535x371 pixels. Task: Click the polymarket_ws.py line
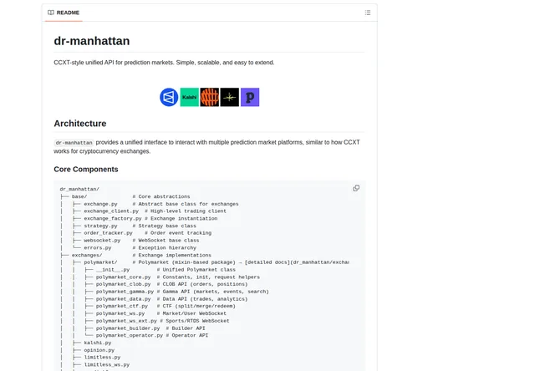(143, 313)
